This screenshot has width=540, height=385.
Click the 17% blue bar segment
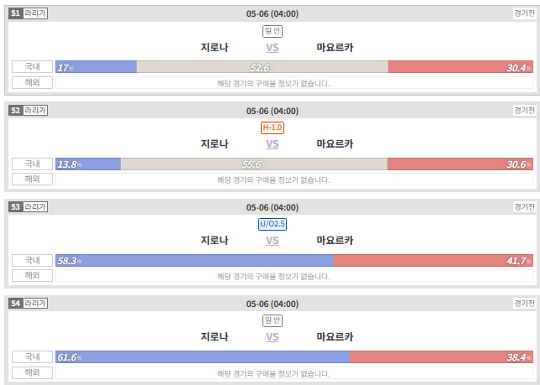[96, 67]
